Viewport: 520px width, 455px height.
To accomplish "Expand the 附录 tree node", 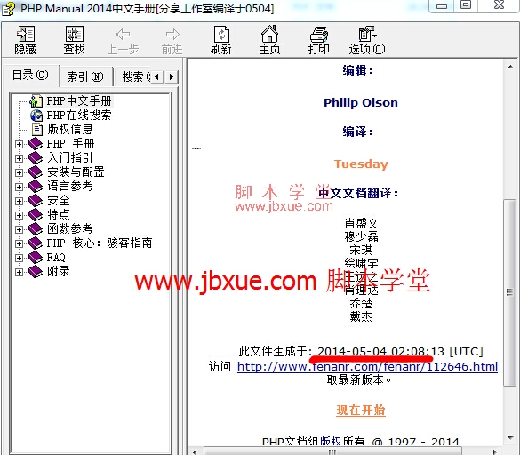I will click(19, 272).
